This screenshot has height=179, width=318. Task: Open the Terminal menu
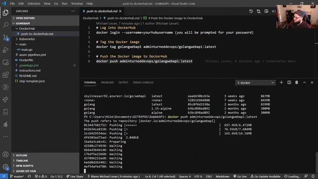tap(77, 3)
